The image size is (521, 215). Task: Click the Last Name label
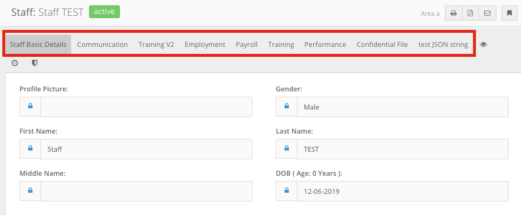tap(294, 131)
